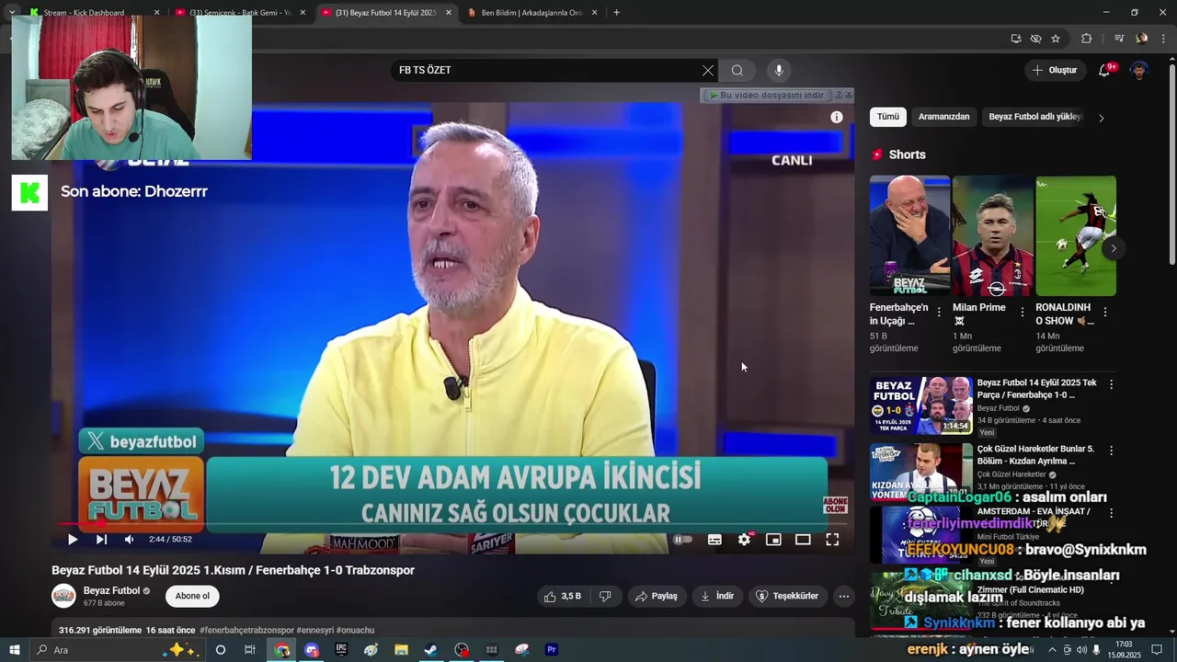
Task: Turn on subtitles captions button
Action: click(714, 540)
